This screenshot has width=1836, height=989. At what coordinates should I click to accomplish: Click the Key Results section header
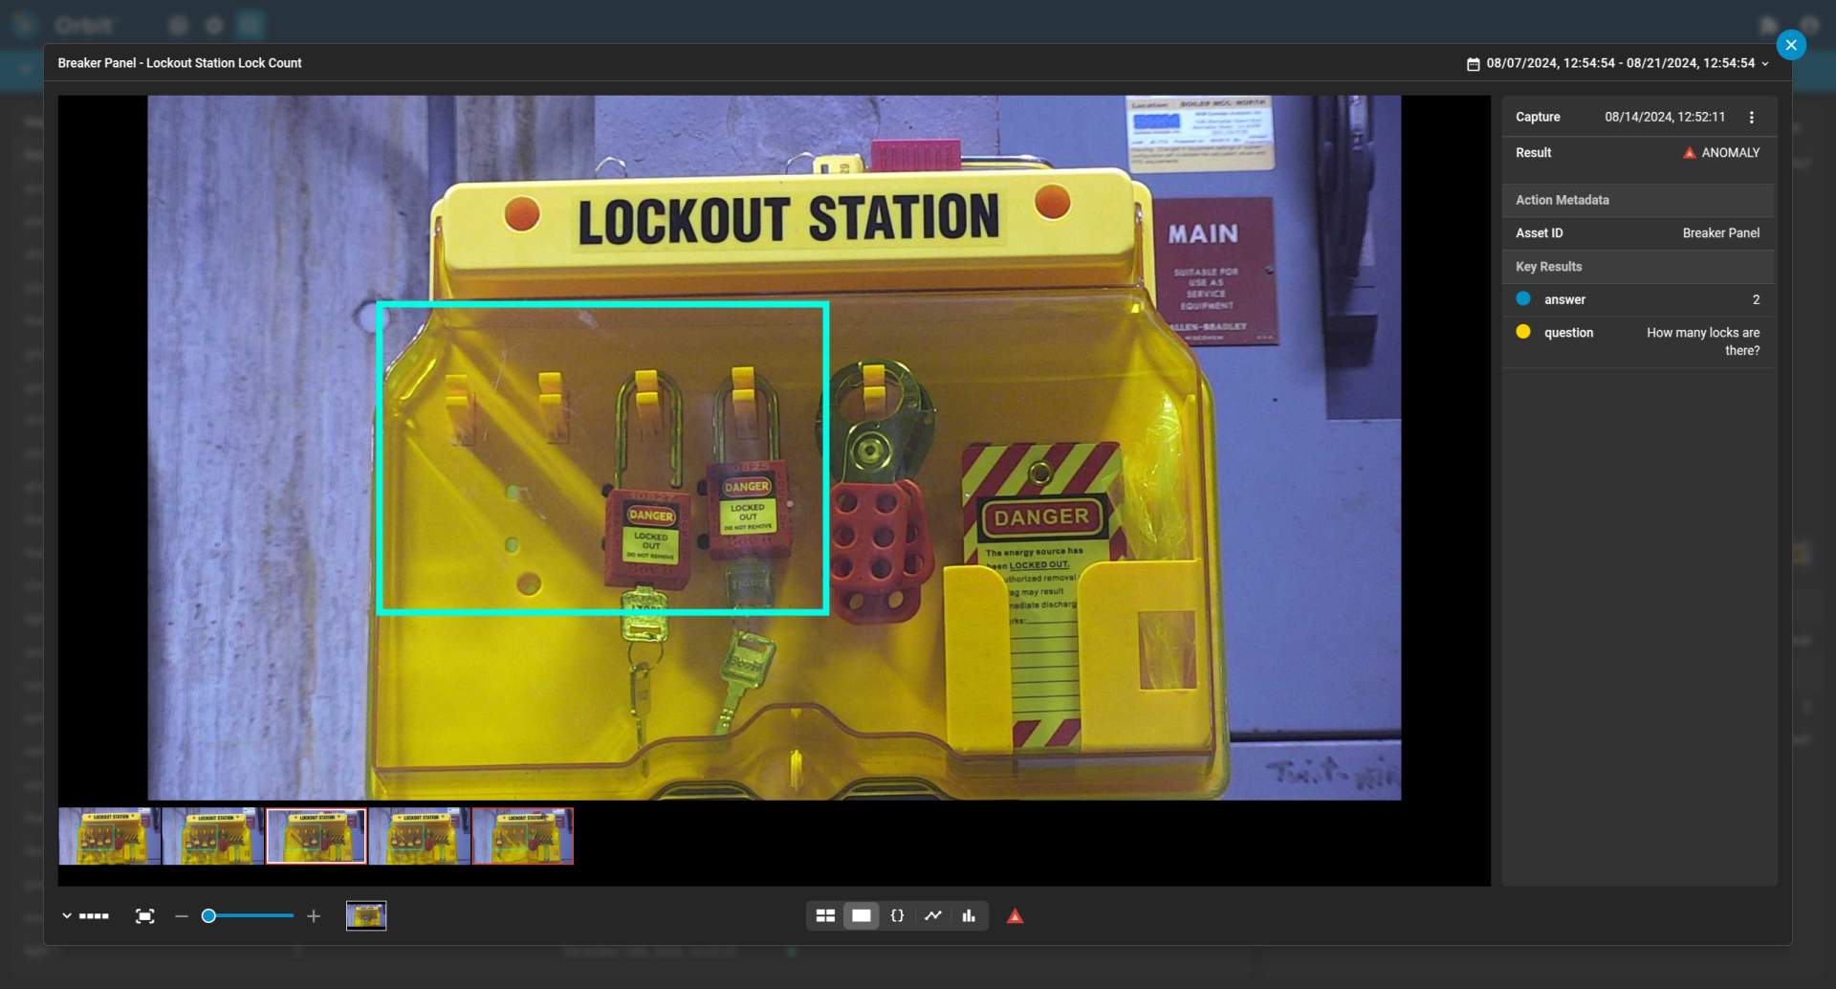(1638, 267)
